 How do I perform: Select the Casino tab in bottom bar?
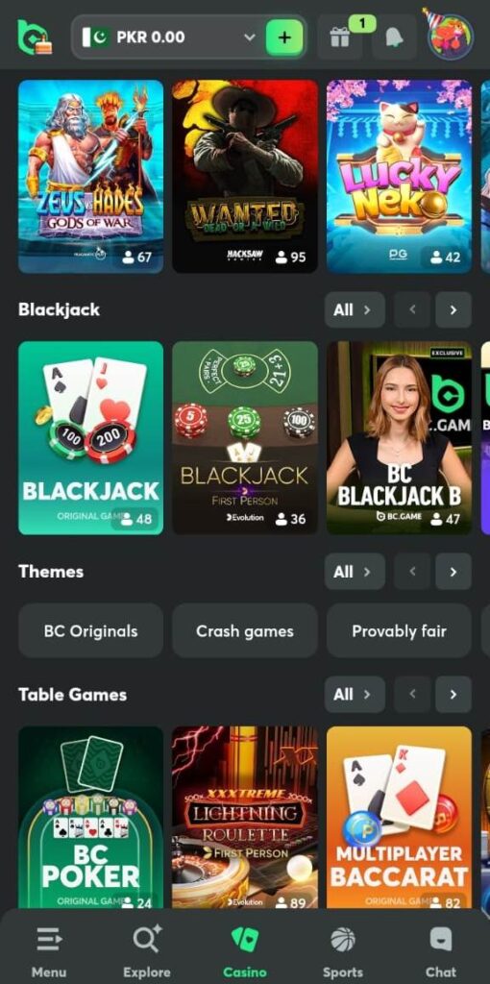(245, 951)
